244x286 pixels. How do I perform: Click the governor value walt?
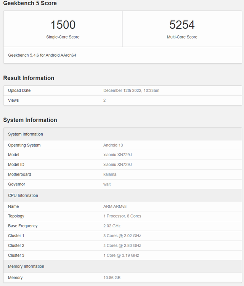tap(107, 184)
